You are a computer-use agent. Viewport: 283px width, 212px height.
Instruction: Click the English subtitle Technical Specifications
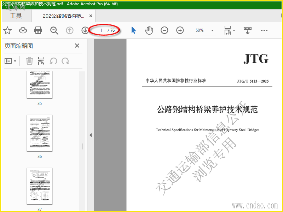(207, 130)
